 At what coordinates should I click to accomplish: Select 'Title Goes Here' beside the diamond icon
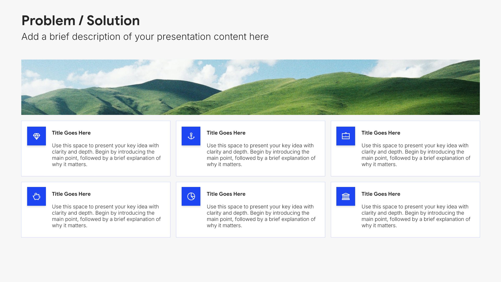71,133
